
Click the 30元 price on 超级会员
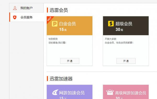coord(119,30)
